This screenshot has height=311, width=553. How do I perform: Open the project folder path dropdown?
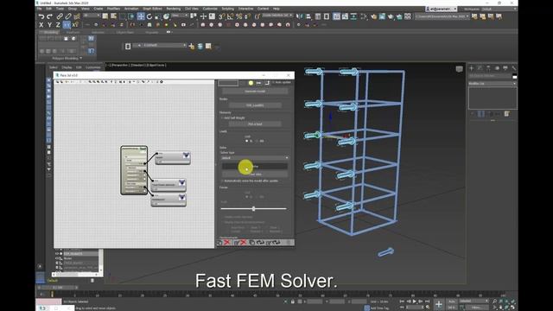pos(442,16)
